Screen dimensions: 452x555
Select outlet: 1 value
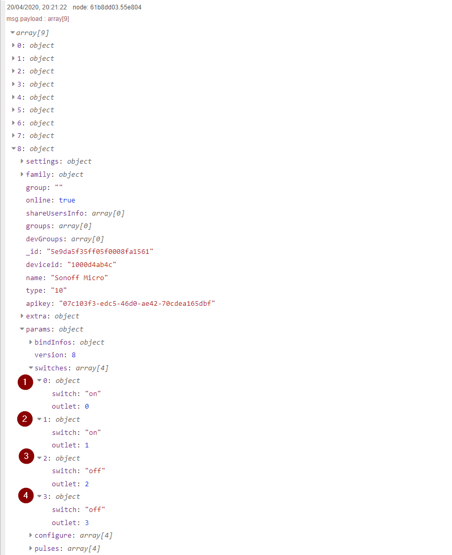pyautogui.click(x=86, y=445)
